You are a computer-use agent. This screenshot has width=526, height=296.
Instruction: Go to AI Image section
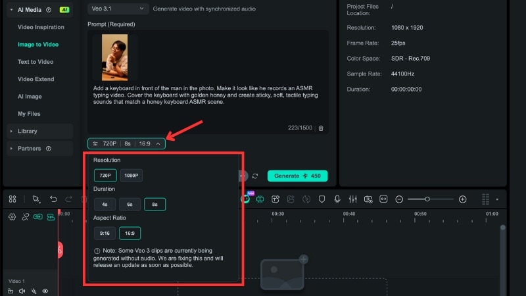pyautogui.click(x=30, y=96)
